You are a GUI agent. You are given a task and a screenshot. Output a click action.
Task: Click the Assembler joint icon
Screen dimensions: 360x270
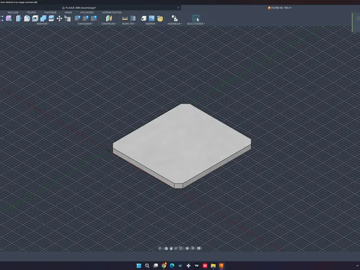click(x=174, y=19)
